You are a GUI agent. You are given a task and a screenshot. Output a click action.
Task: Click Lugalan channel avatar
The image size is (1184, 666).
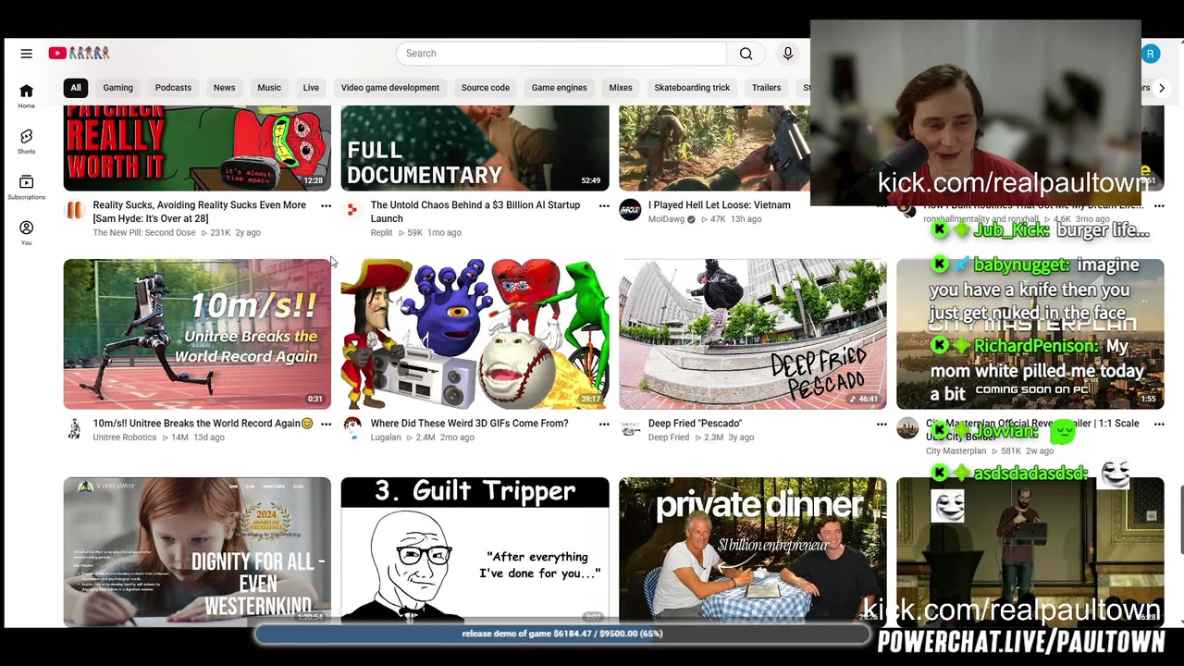352,428
